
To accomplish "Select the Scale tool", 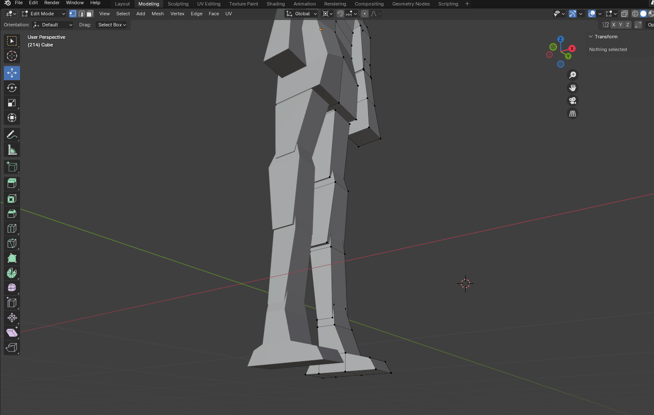I will [x=12, y=103].
